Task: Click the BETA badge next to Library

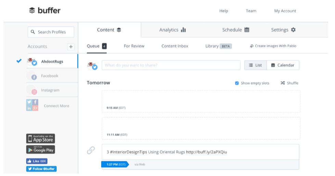Action: (x=226, y=46)
